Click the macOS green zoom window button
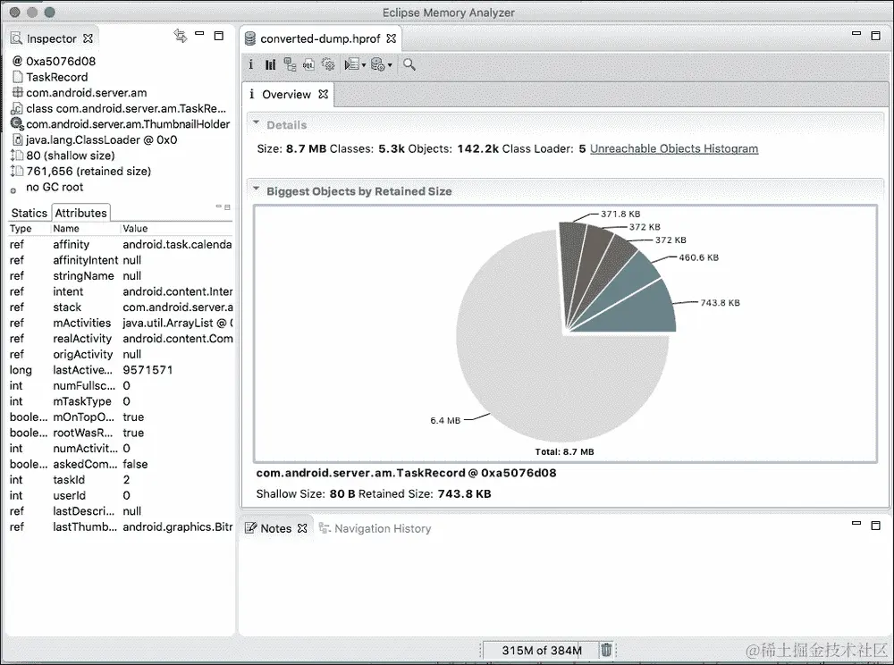The height and width of the screenshot is (665, 894). (x=50, y=12)
